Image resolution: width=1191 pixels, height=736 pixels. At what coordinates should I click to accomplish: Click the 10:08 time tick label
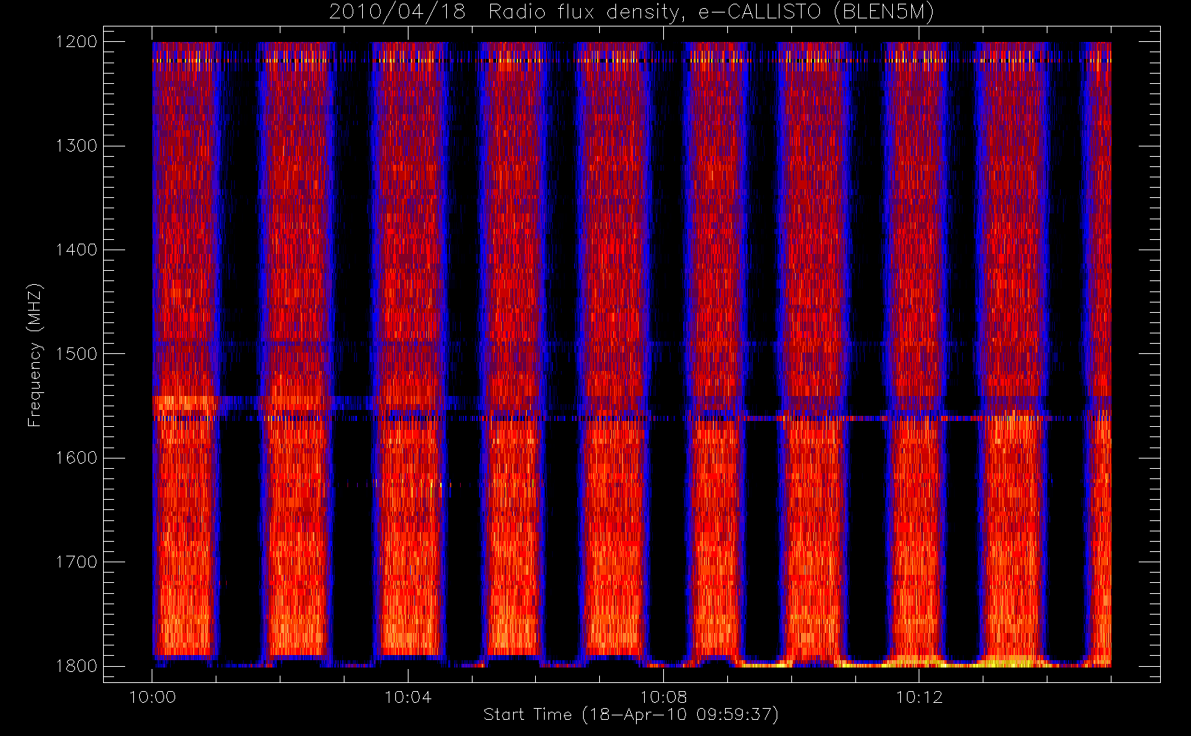[x=663, y=697]
